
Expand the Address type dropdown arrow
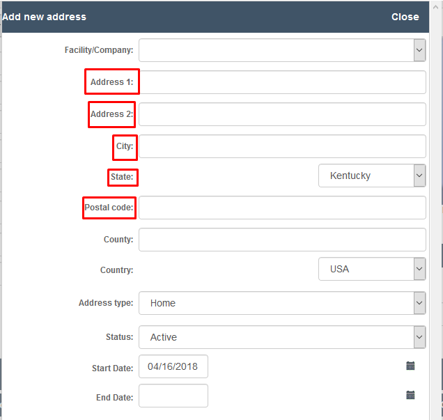(419, 303)
